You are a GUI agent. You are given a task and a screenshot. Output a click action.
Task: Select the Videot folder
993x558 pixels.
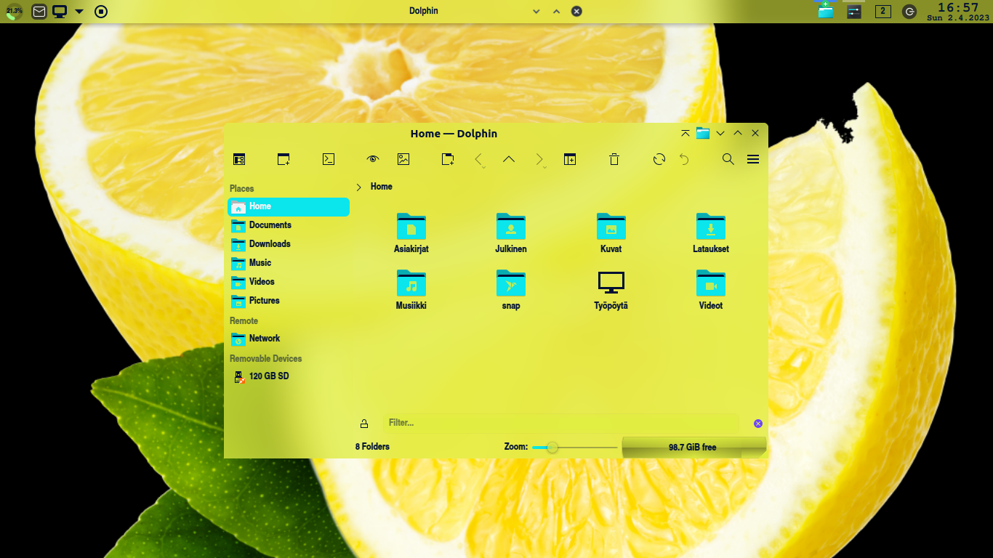point(711,290)
